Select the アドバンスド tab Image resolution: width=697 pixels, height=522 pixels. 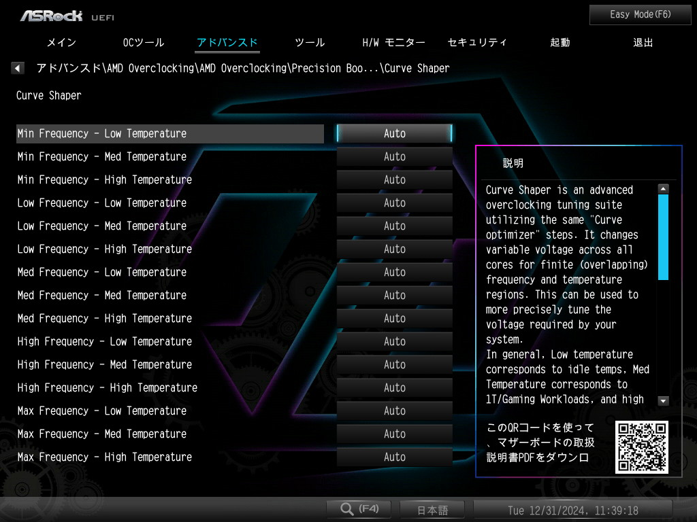[x=227, y=43]
